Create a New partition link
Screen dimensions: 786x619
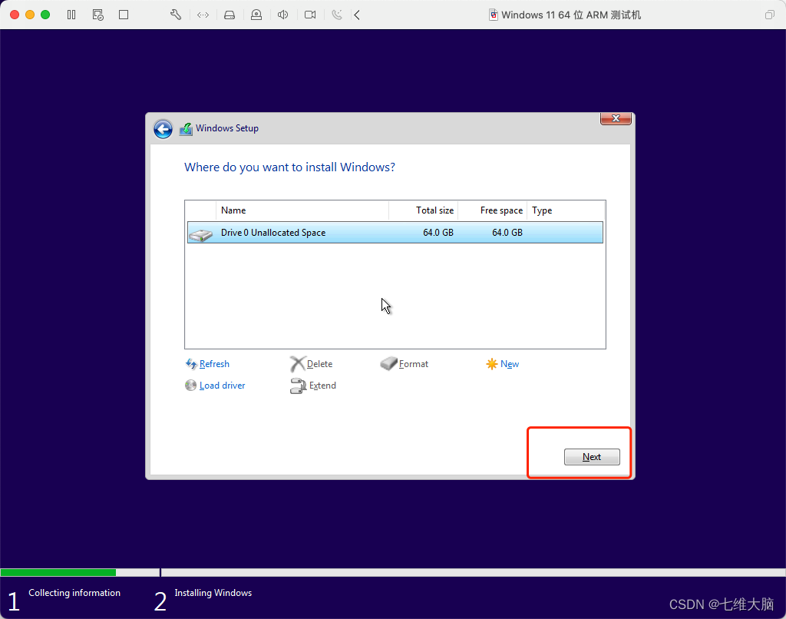pos(510,364)
